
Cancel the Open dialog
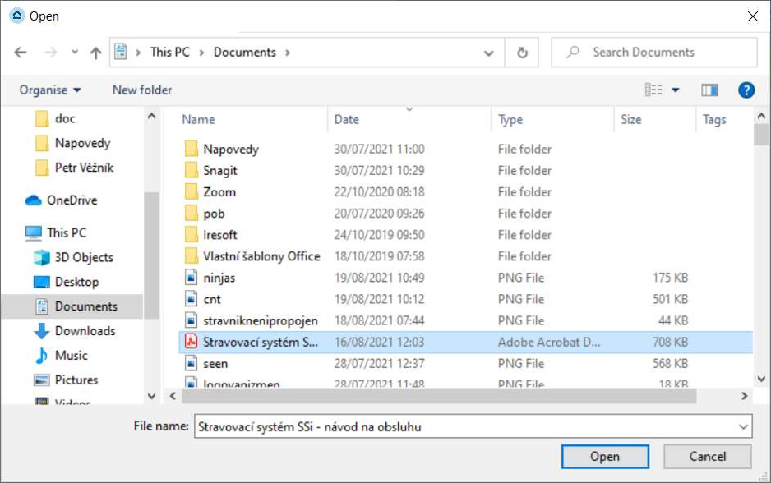pyautogui.click(x=707, y=457)
